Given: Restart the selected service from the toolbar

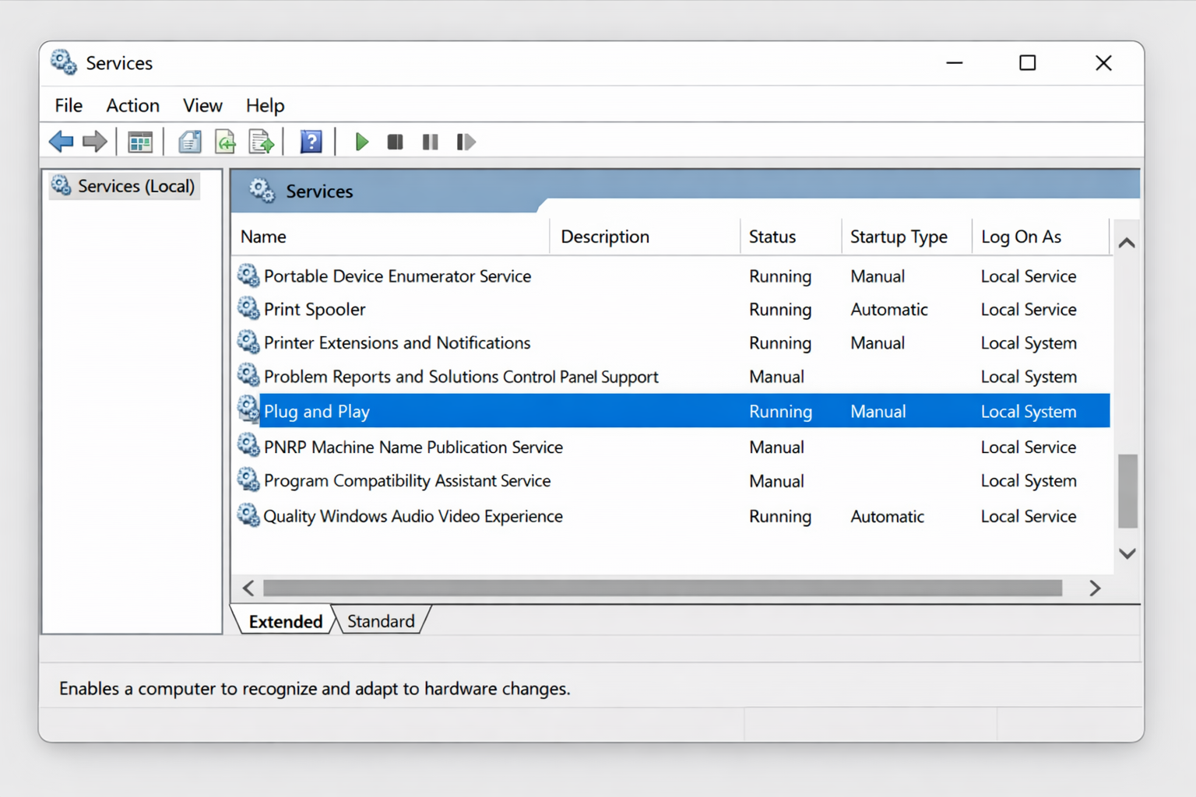Looking at the screenshot, I should click(465, 141).
